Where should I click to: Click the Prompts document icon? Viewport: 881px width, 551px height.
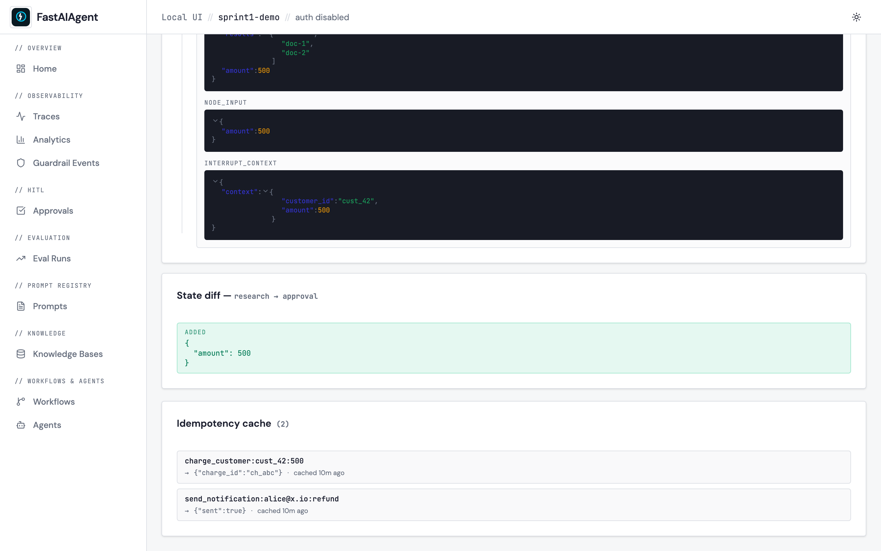[x=21, y=306]
